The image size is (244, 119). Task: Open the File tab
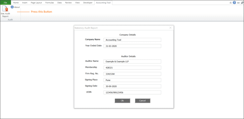pyautogui.click(x=5, y=3)
